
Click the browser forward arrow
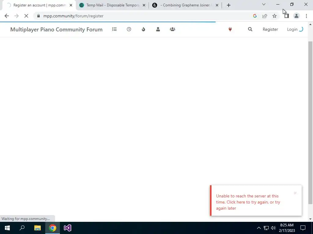[17, 16]
